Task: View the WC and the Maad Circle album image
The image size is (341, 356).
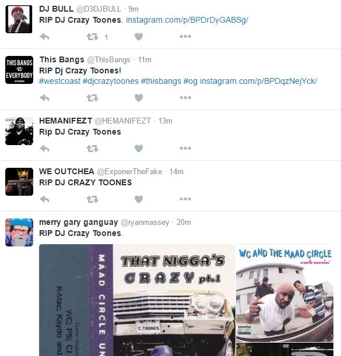Action: [x=284, y=293]
